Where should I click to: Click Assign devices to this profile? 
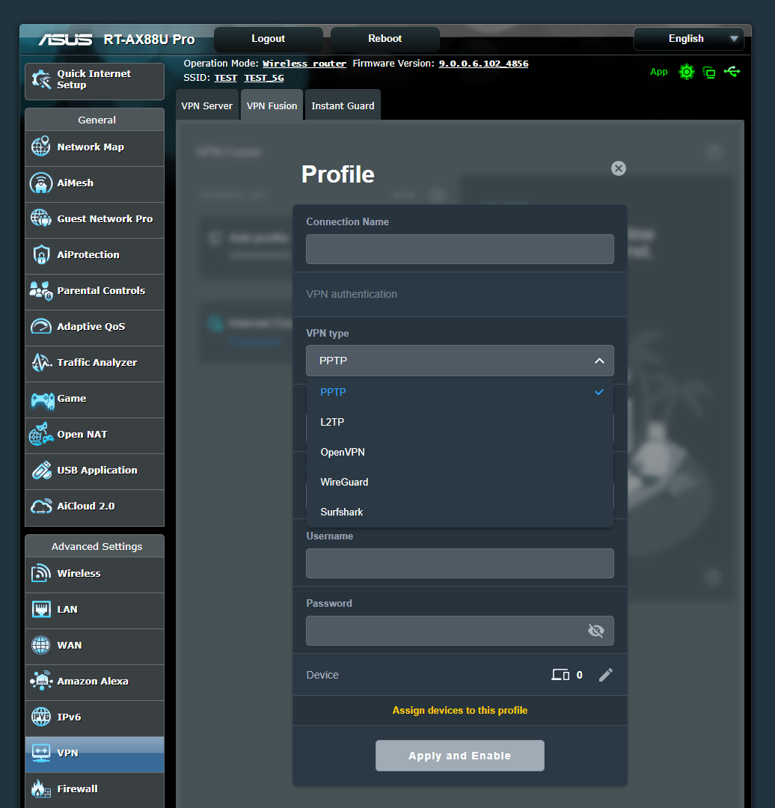459,710
